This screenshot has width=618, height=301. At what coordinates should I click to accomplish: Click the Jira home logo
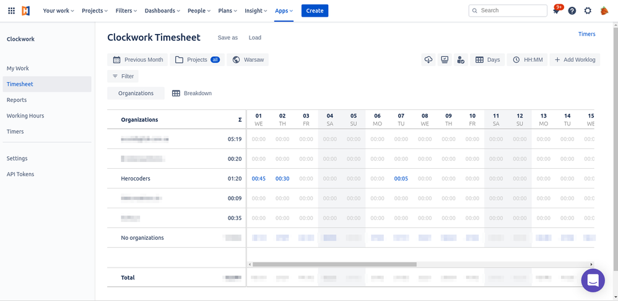click(25, 11)
